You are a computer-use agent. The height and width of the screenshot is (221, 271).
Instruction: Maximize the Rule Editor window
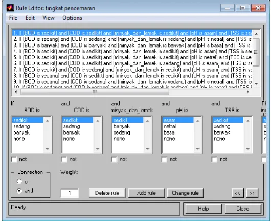243,8
